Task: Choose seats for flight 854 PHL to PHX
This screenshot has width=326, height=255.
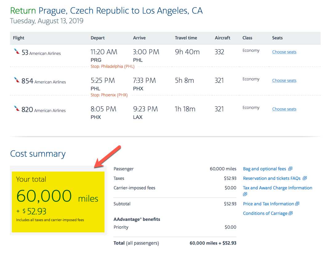Action: pyautogui.click(x=284, y=80)
